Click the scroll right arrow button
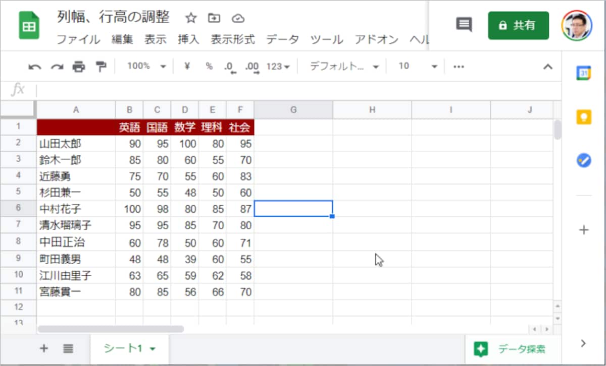 [546, 329]
